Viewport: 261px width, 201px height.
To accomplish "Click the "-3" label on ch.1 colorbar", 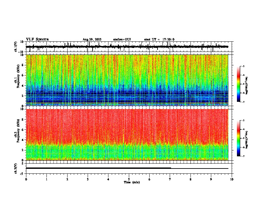I will click(243, 66).
